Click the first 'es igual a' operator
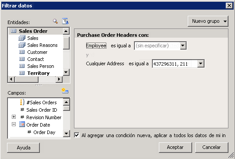Viewport: 235px width, 159px height. [x=121, y=46]
